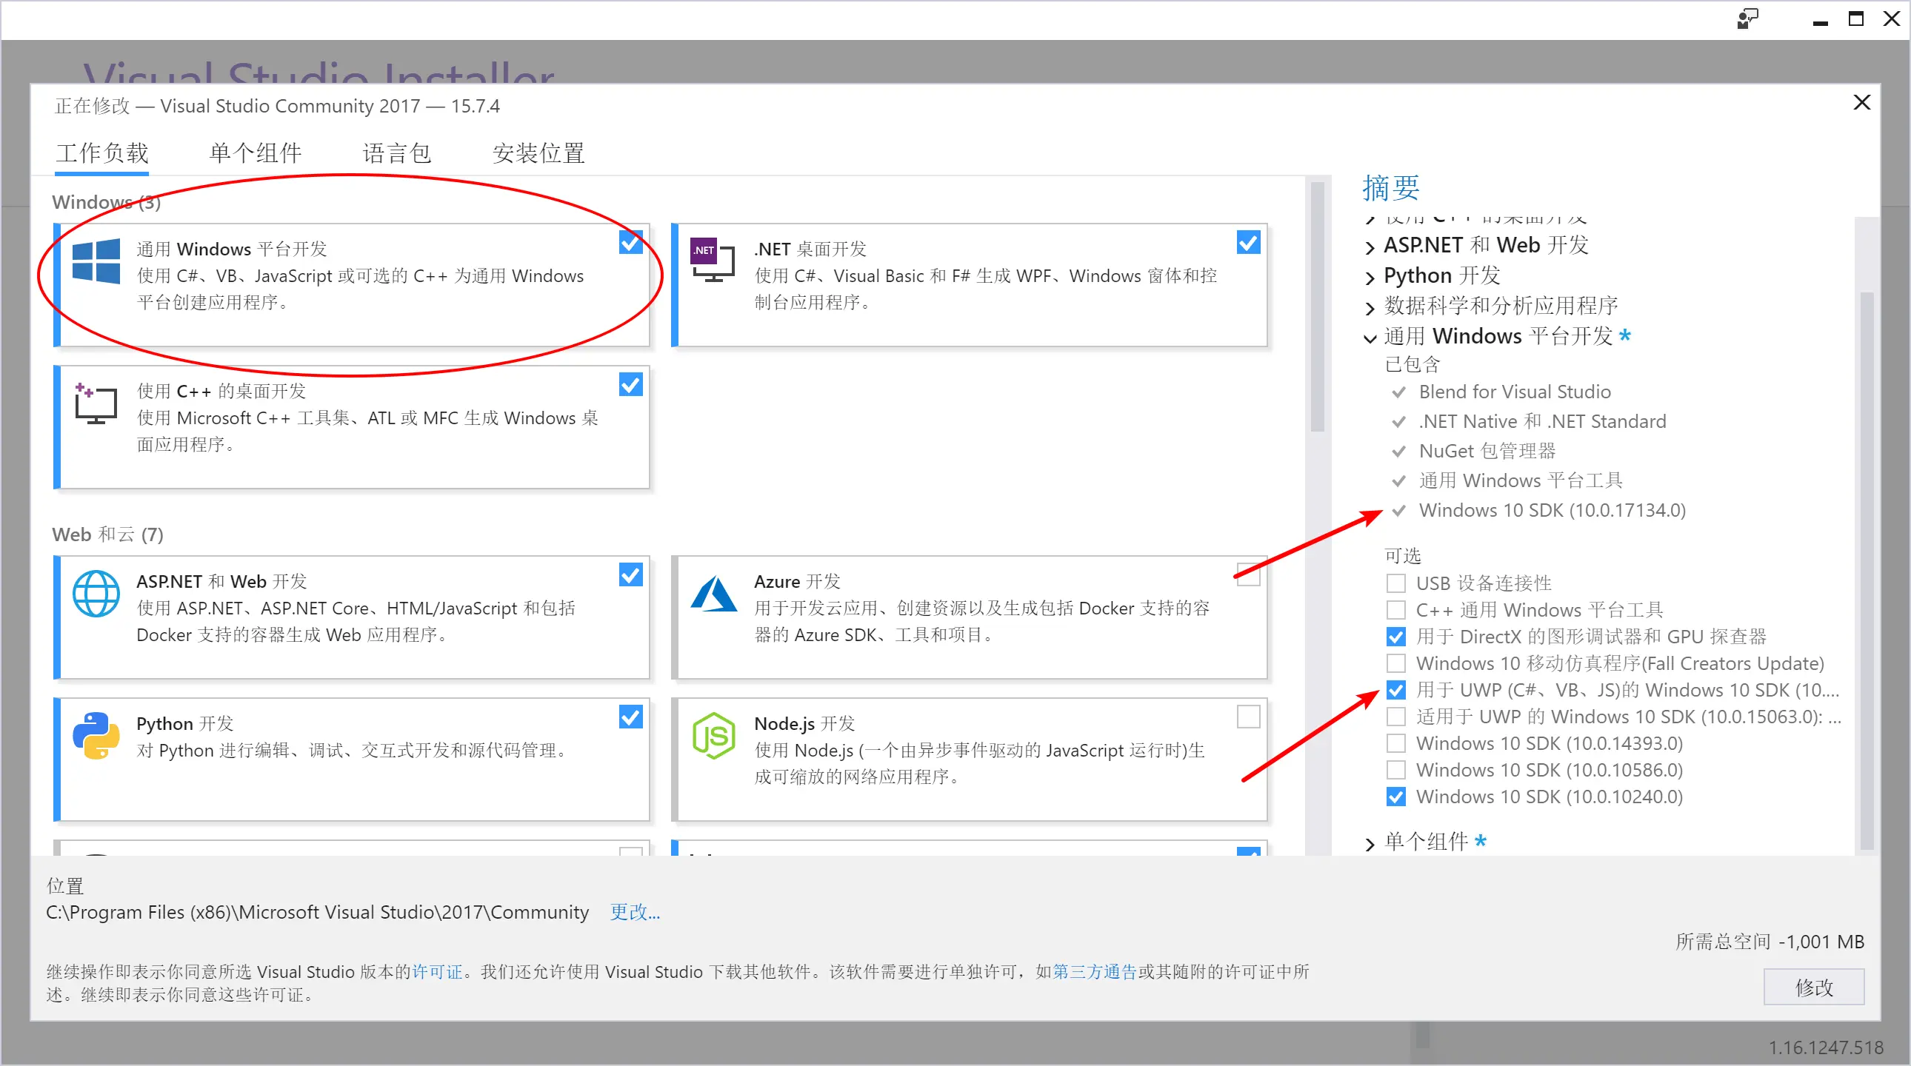The width and height of the screenshot is (1911, 1066).
Task: Click the ASP.NET globe icon
Action: click(x=96, y=594)
